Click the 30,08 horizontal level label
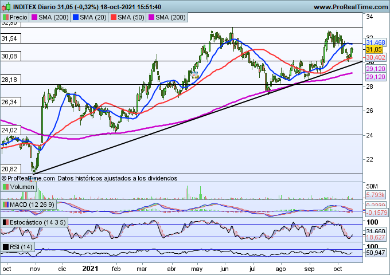This screenshot has height=275, width=390. (10, 56)
